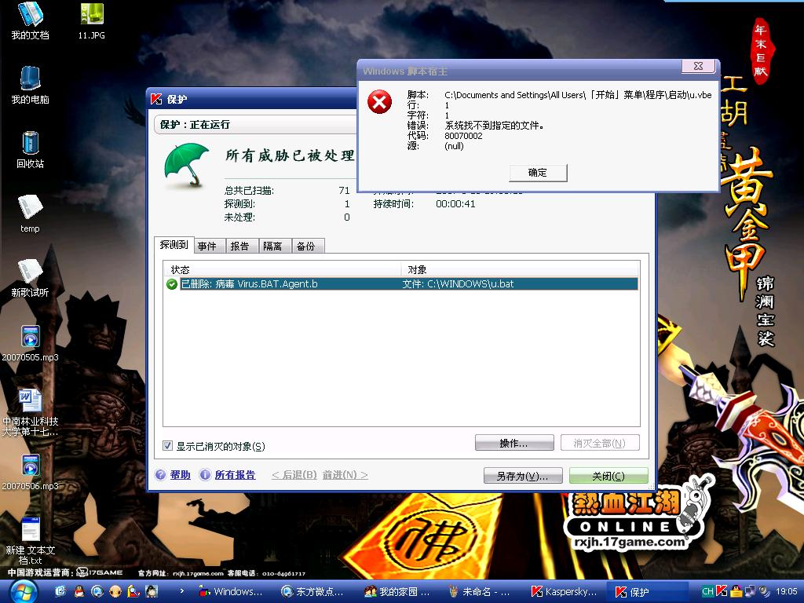The width and height of the screenshot is (804, 603).
Task: Select 20070505.mp3 on desktop
Action: [31, 343]
